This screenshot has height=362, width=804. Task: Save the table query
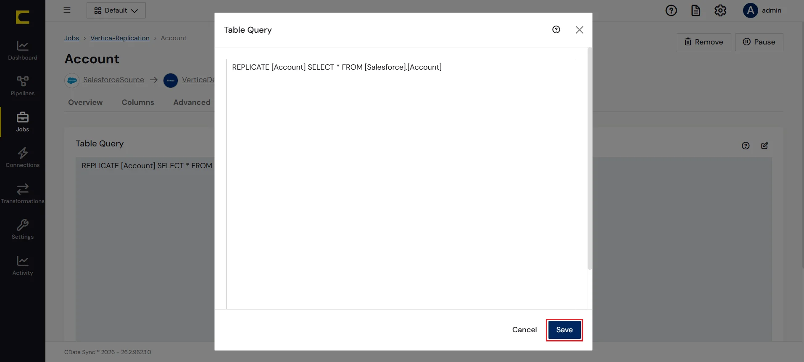pyautogui.click(x=564, y=330)
